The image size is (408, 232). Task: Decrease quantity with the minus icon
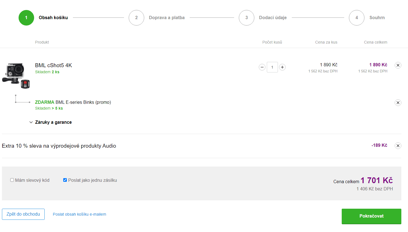tap(262, 67)
